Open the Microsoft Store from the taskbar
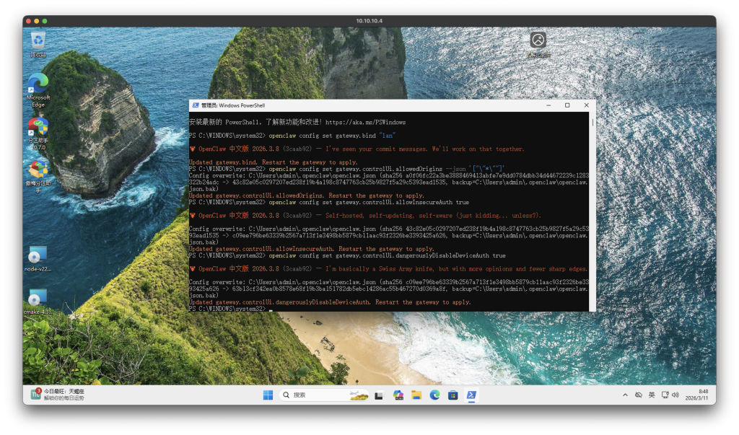 (x=453, y=395)
